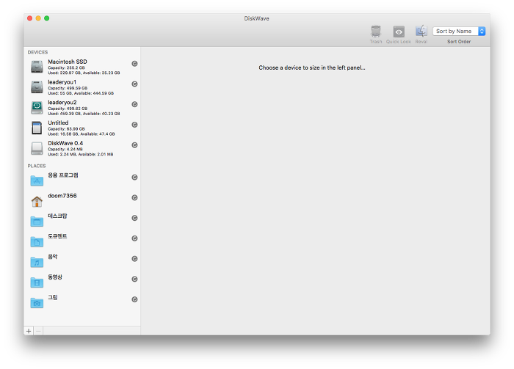Click the refresh arrow for DiskWave 0.4

tap(134, 145)
